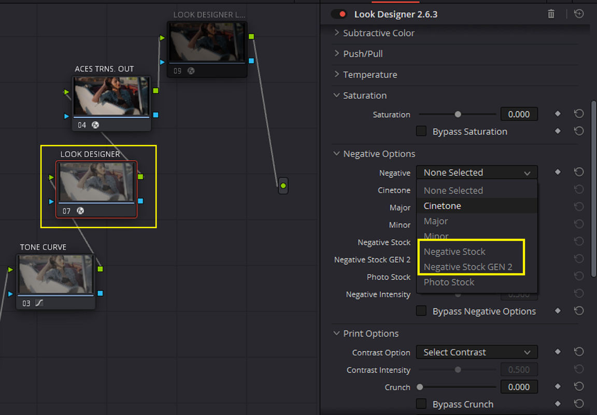Open the Contrast Option dropdown

click(477, 352)
